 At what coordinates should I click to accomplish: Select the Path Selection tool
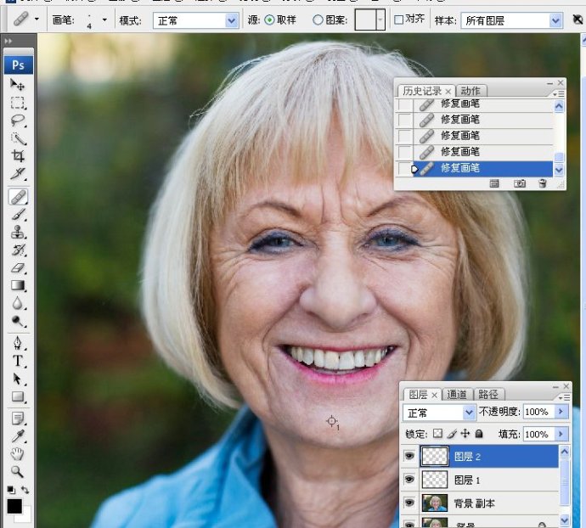coord(17,379)
